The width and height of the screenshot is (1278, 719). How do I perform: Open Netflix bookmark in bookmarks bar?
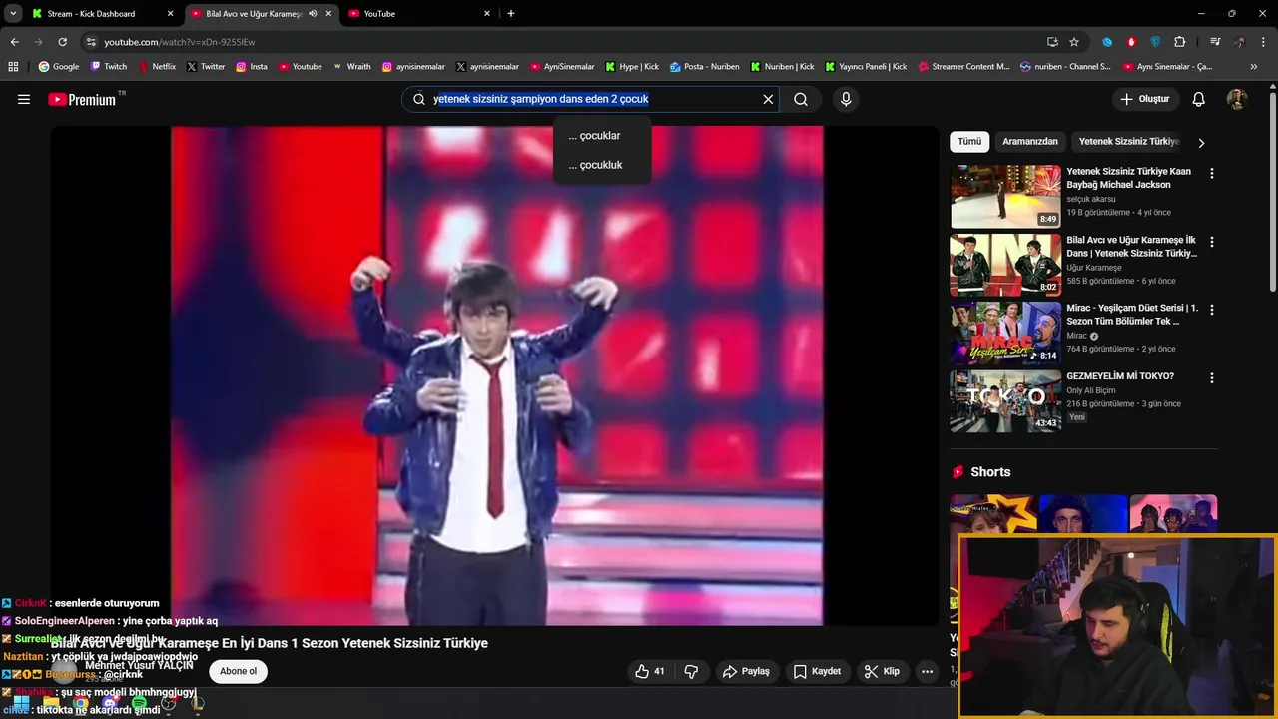pyautogui.click(x=156, y=67)
